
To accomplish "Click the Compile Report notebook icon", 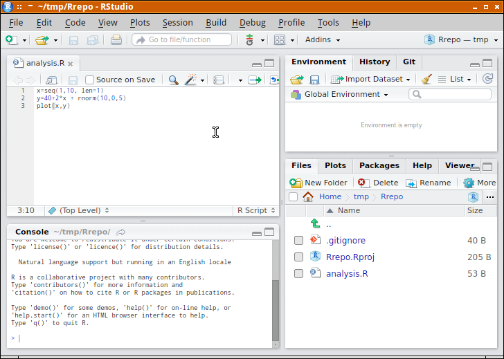I will [x=219, y=80].
